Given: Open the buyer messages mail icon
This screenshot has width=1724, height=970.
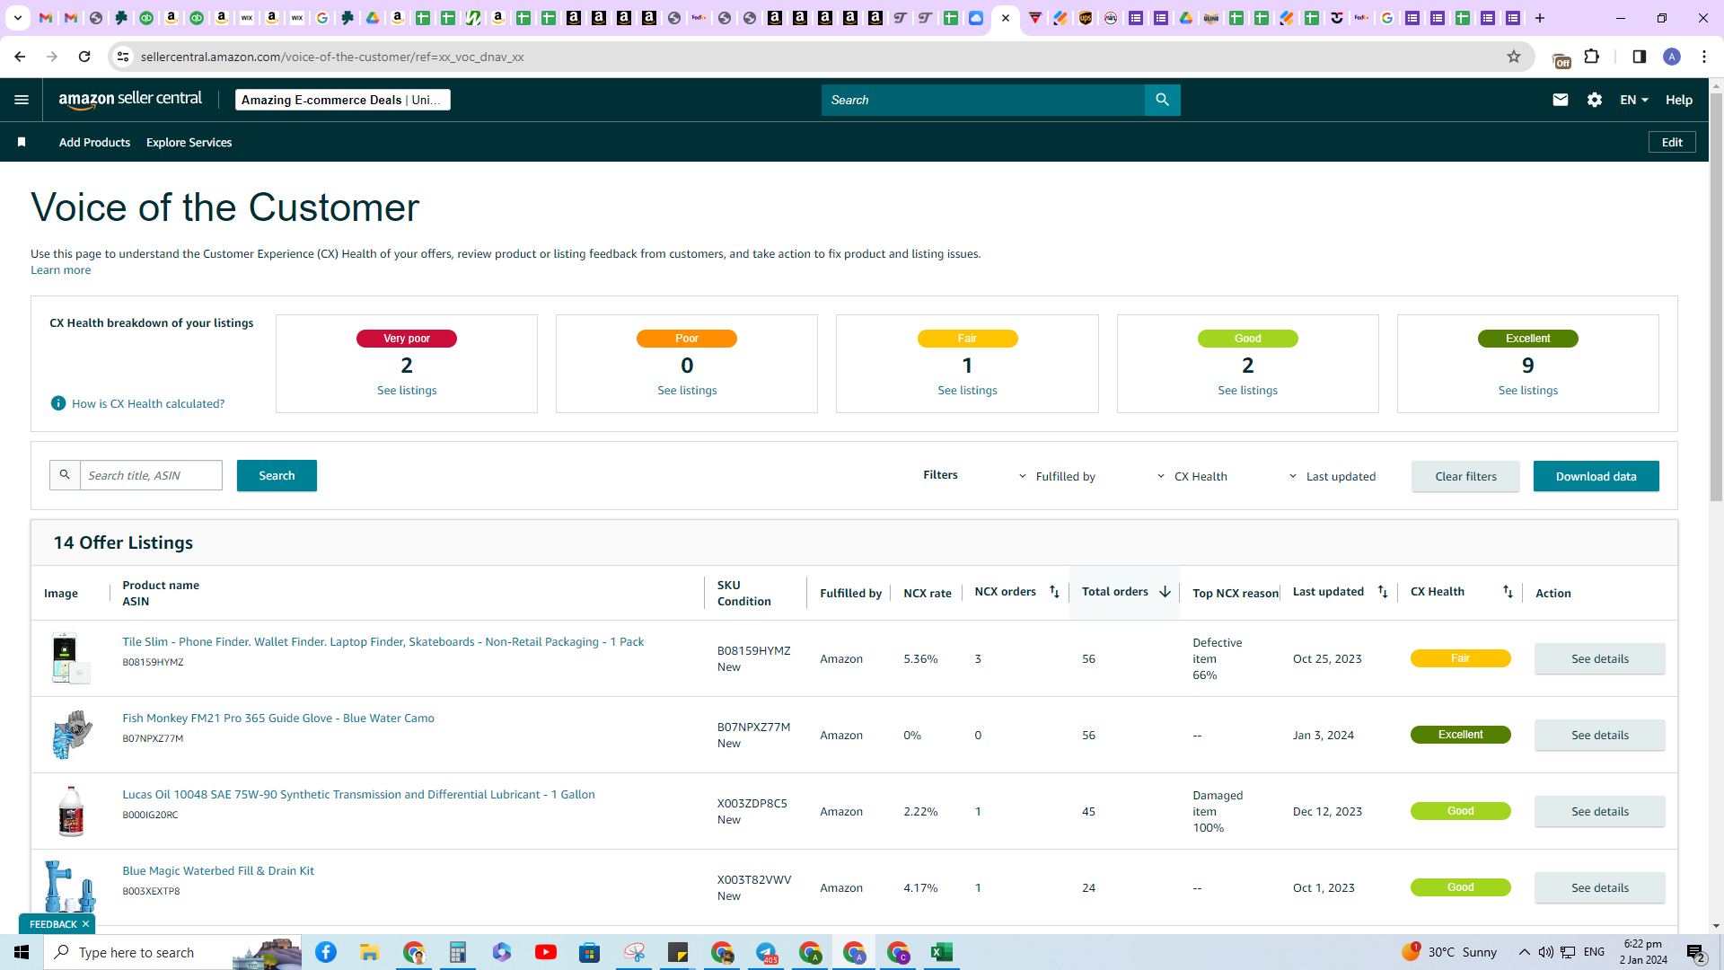Looking at the screenshot, I should click(x=1561, y=100).
